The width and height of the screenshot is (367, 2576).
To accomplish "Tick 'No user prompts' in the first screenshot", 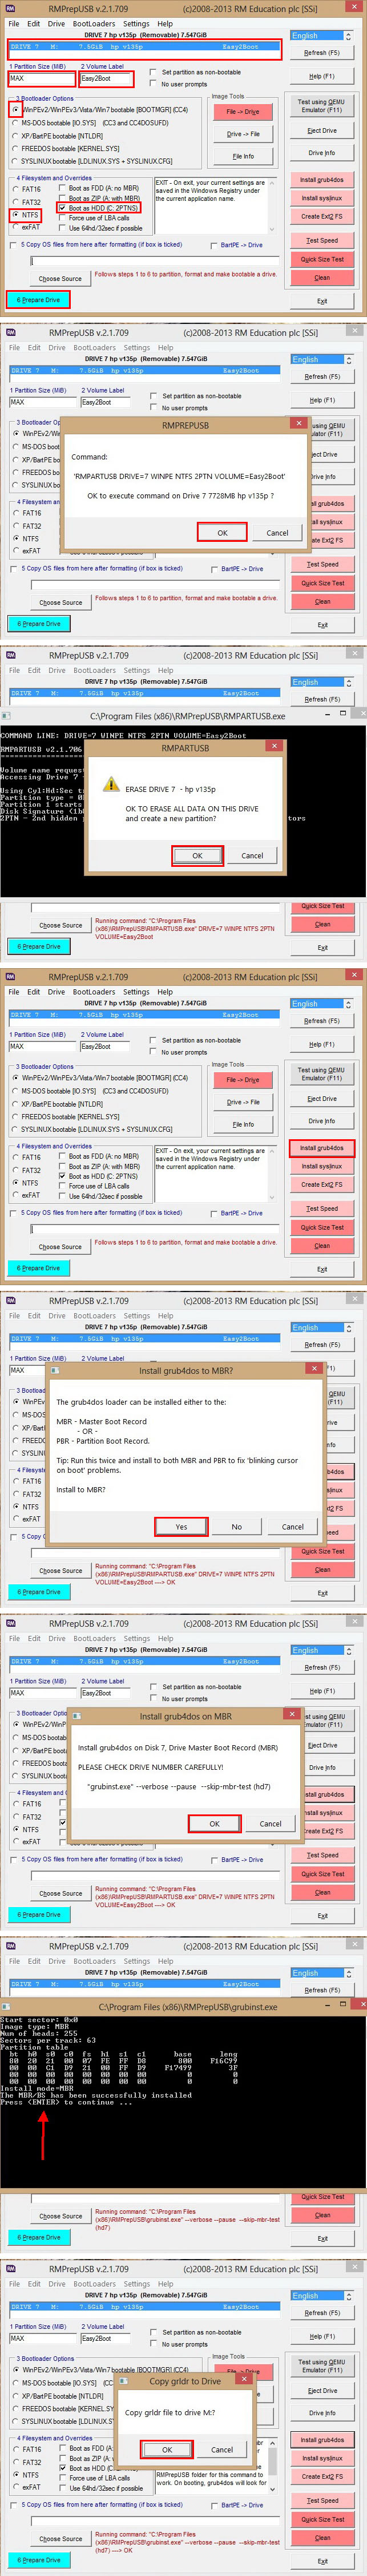I will click(x=152, y=84).
